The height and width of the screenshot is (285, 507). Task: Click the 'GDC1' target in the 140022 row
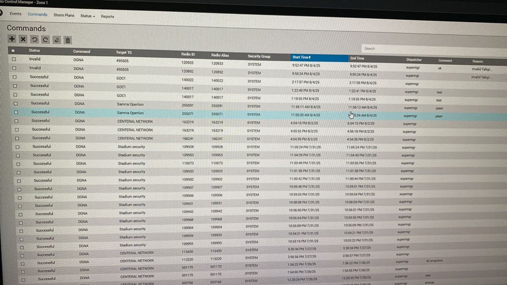pos(121,78)
